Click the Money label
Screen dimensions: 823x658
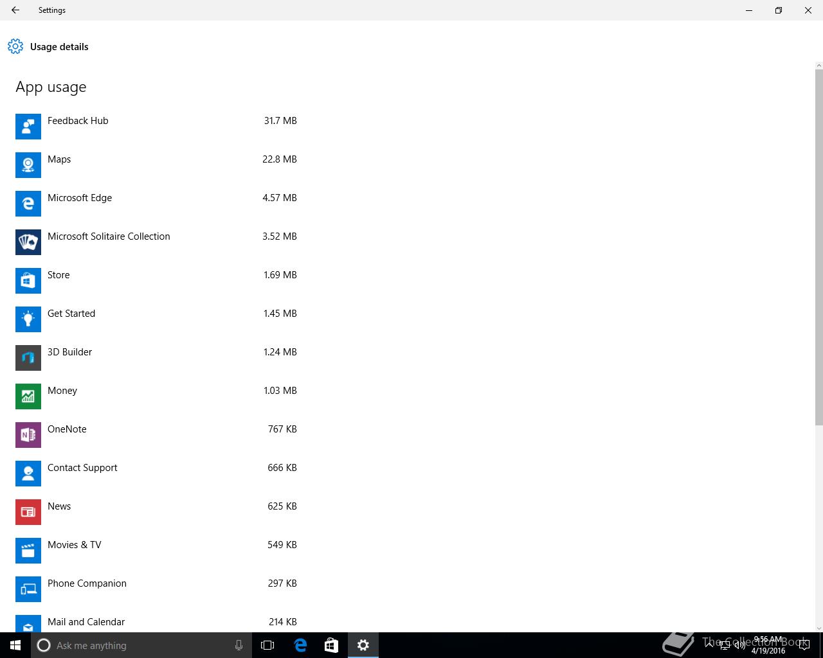tap(62, 391)
